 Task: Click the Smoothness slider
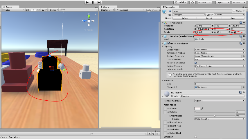coord(215,116)
